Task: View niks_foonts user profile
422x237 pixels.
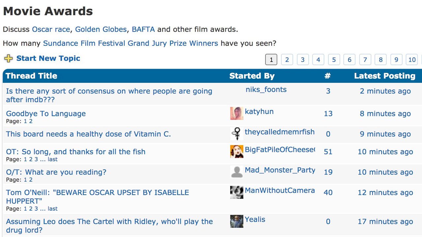Action: [266, 90]
